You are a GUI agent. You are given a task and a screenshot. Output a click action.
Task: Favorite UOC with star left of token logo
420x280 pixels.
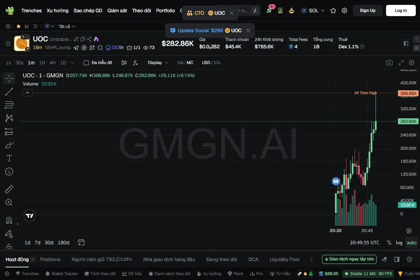8,43
